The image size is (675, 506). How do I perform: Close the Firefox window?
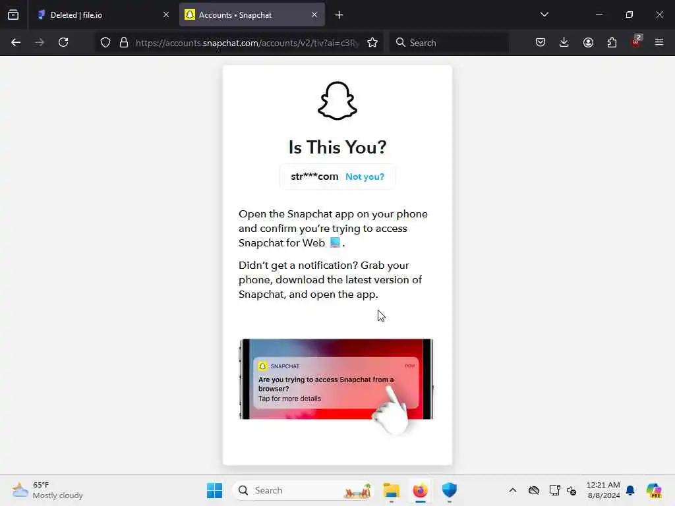(x=659, y=14)
